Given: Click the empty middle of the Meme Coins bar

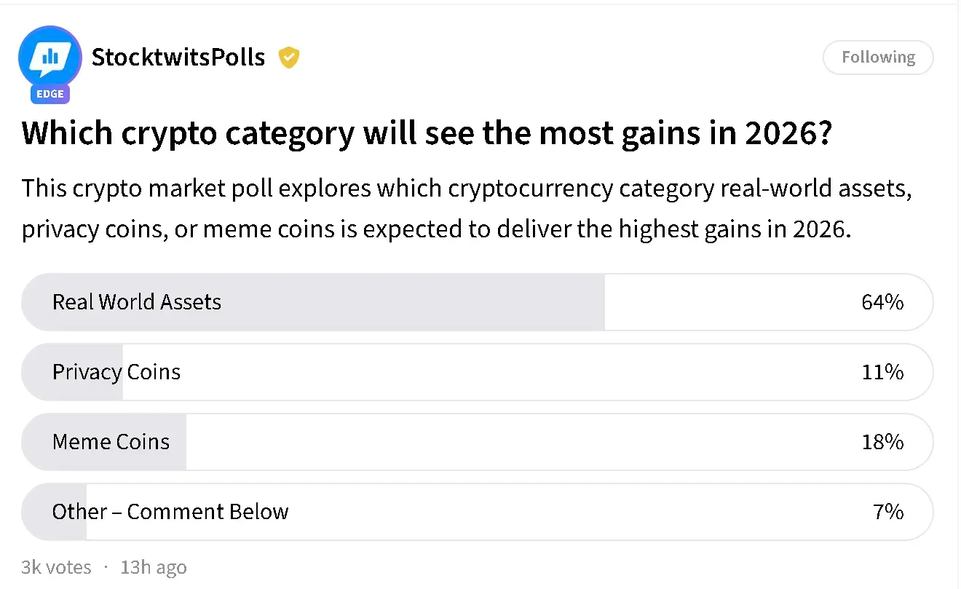Looking at the screenshot, I should (x=510, y=442).
